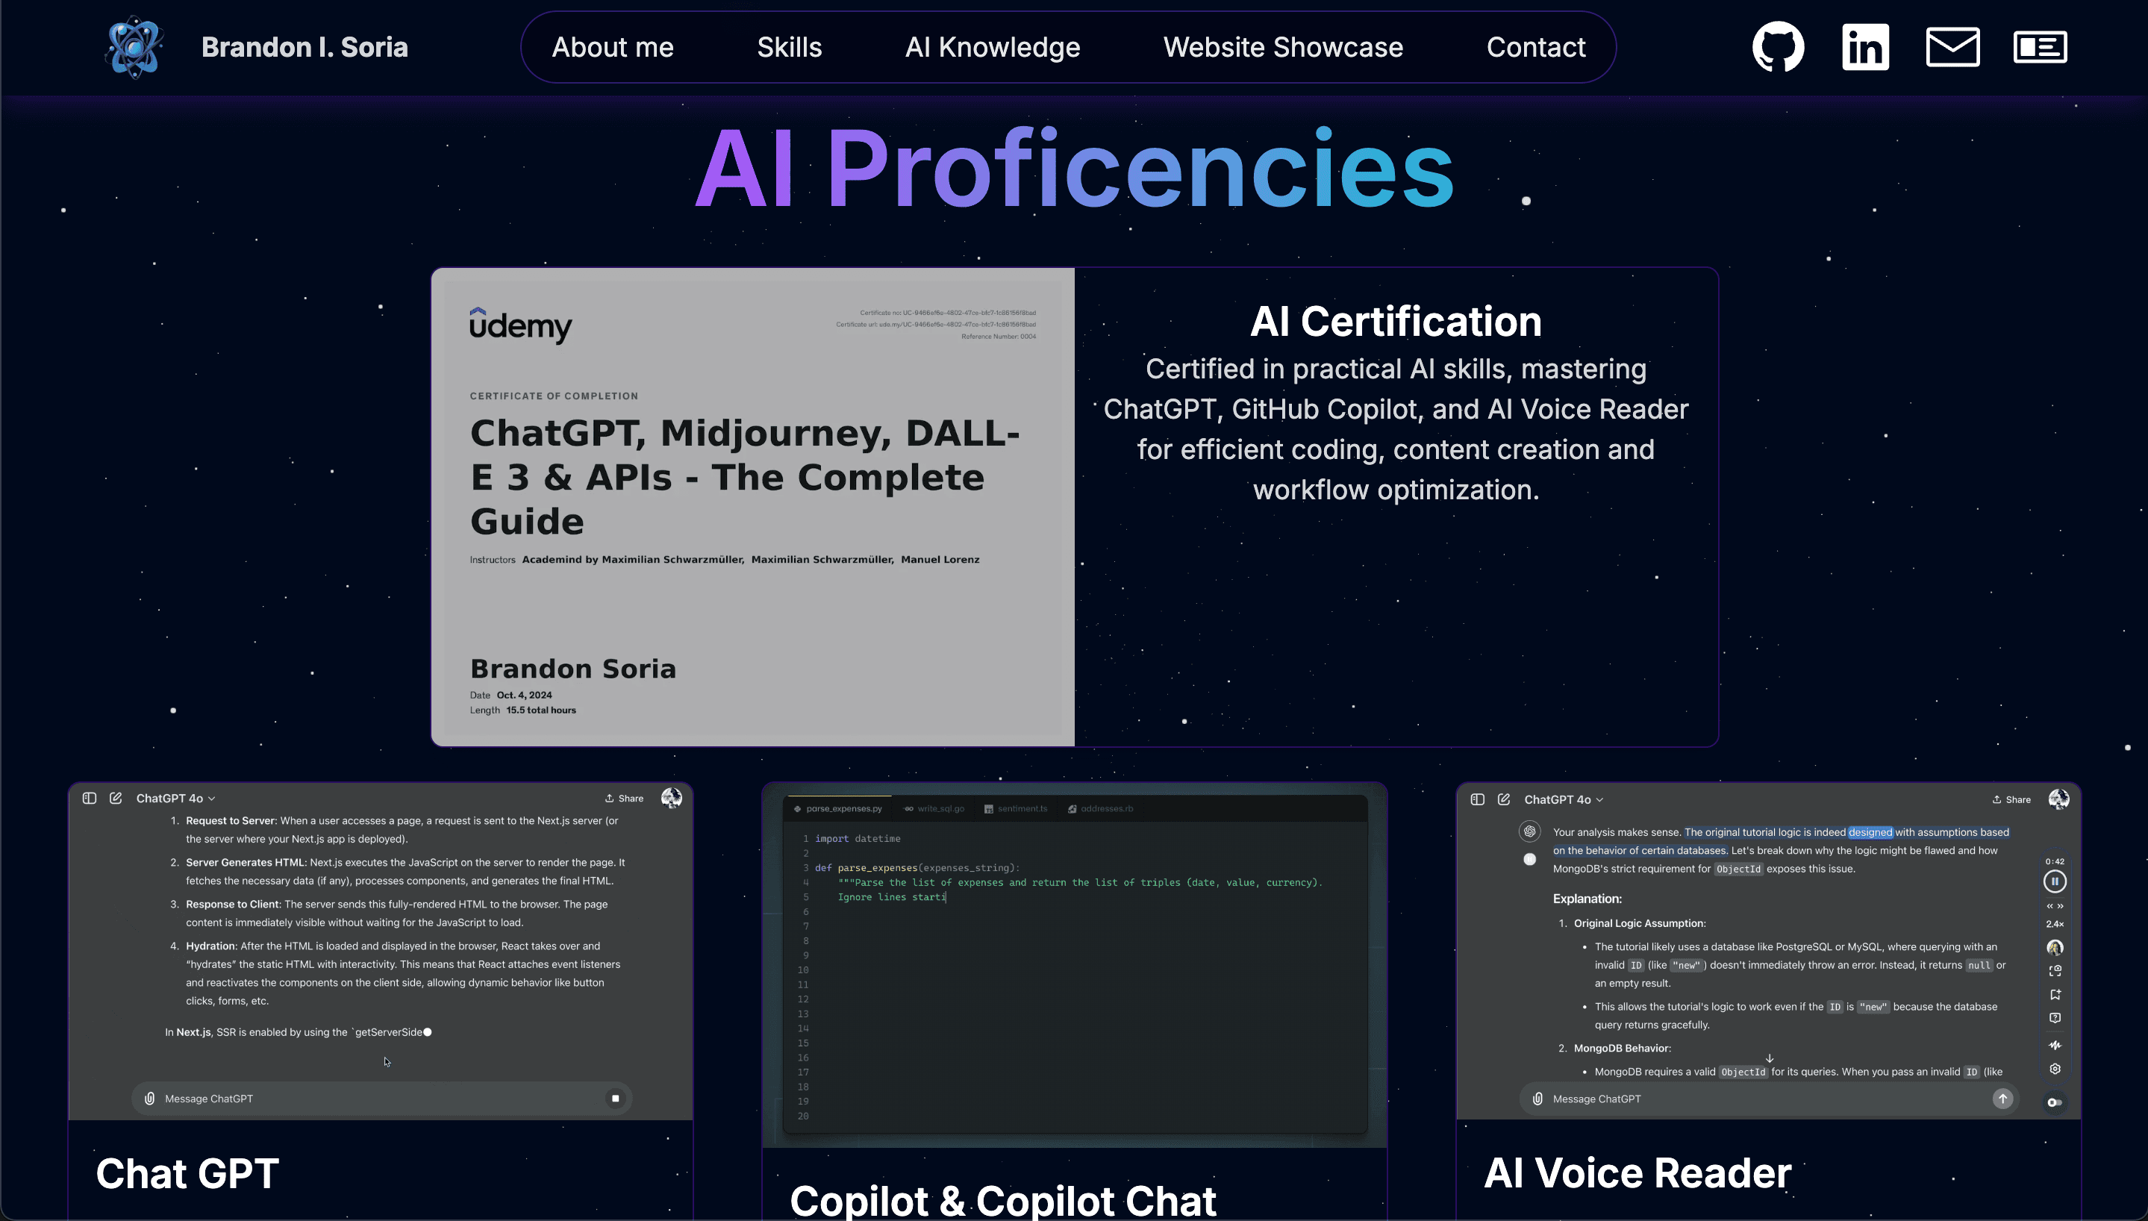Open the GitHub profile icon

click(1777, 47)
